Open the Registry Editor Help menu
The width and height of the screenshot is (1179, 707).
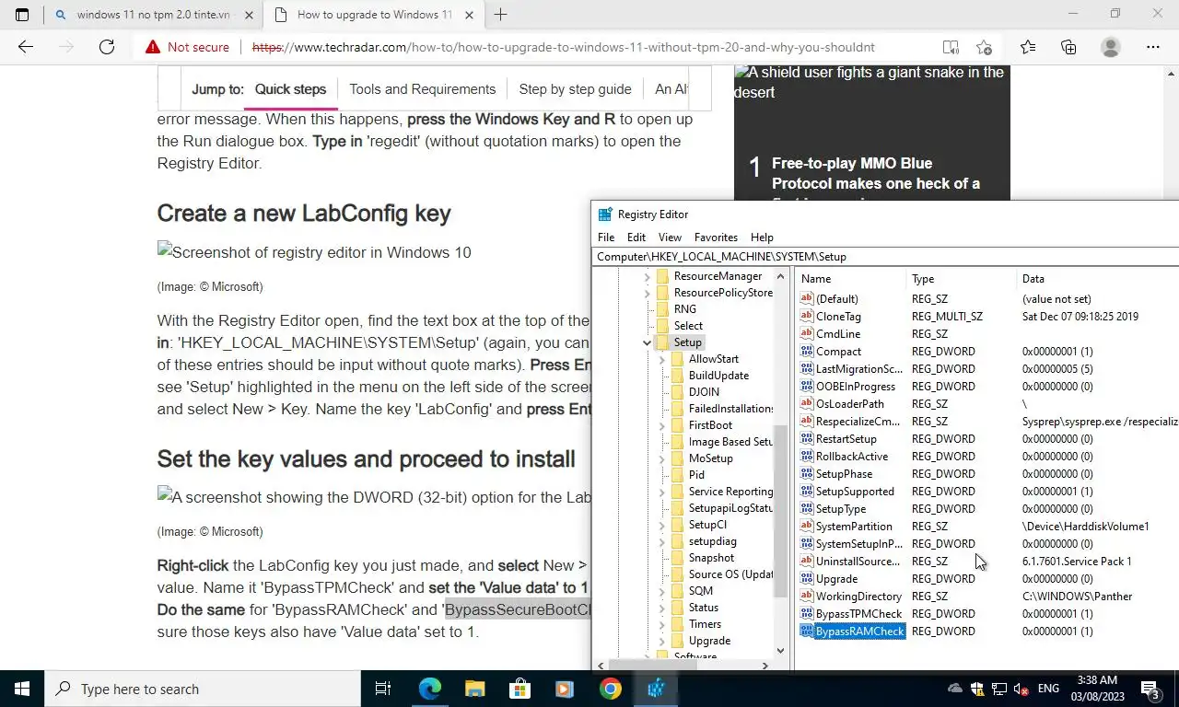(x=762, y=238)
